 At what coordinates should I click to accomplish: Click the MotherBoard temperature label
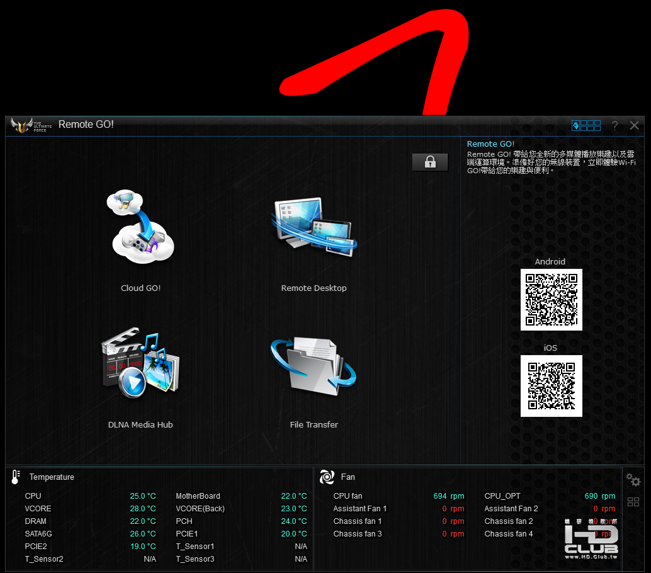(198, 496)
